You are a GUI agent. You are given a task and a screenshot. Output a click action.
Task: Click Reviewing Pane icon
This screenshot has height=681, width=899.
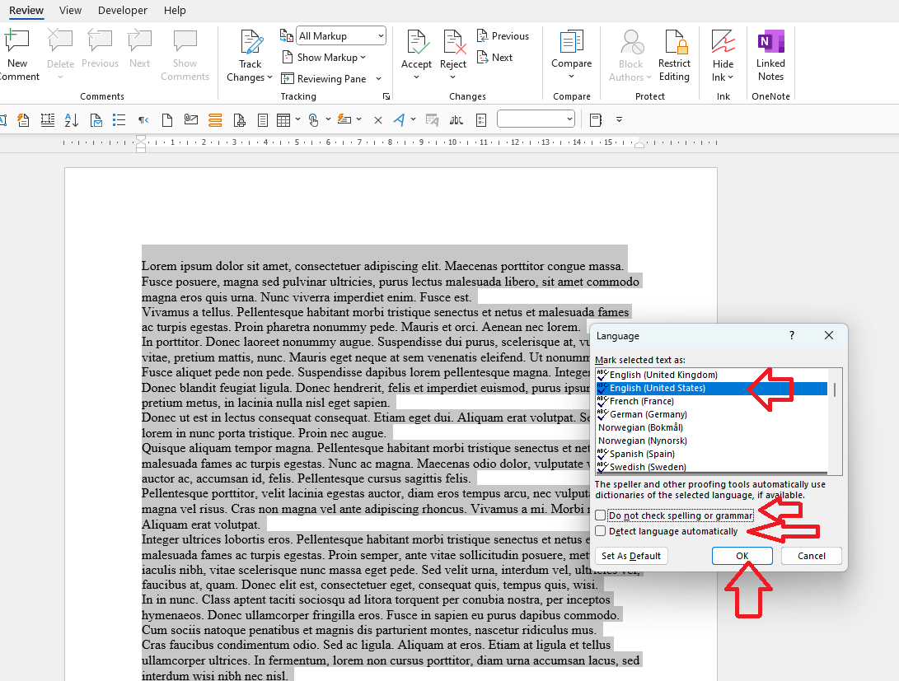click(288, 78)
